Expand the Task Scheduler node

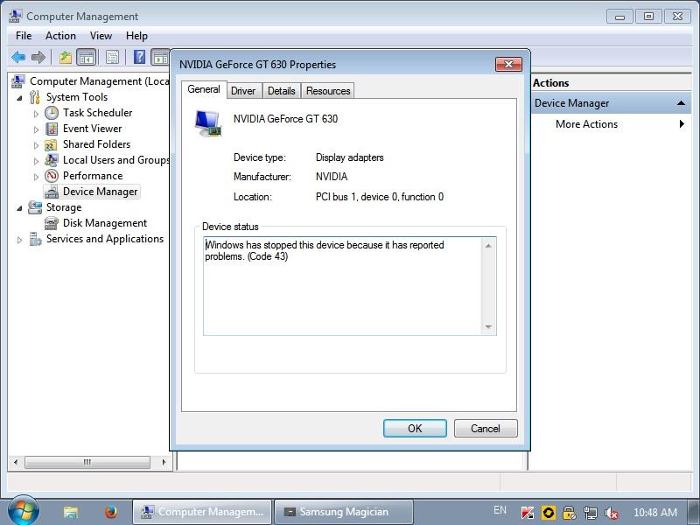coord(36,114)
